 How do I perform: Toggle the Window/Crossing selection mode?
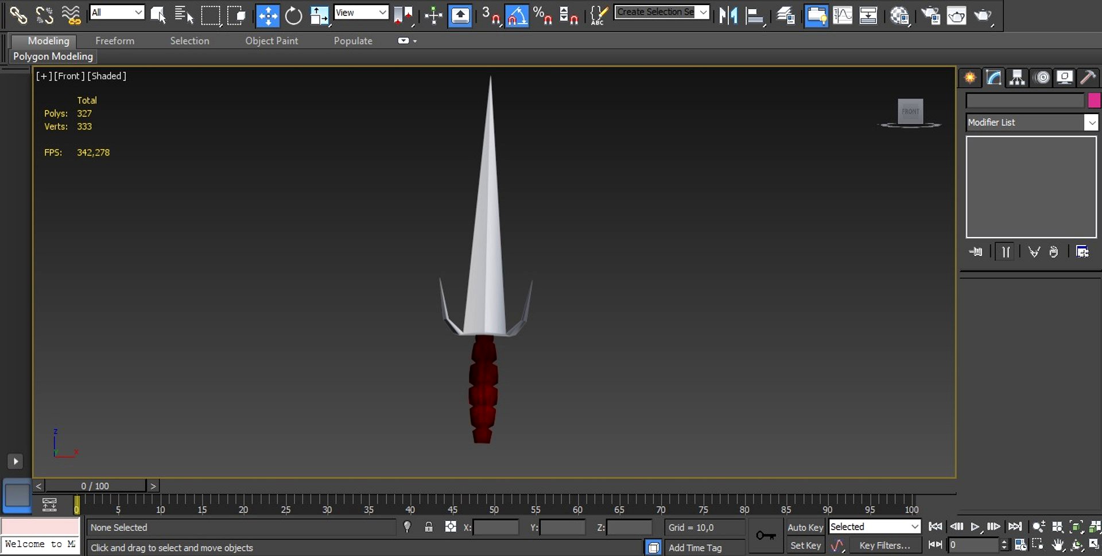(x=236, y=15)
